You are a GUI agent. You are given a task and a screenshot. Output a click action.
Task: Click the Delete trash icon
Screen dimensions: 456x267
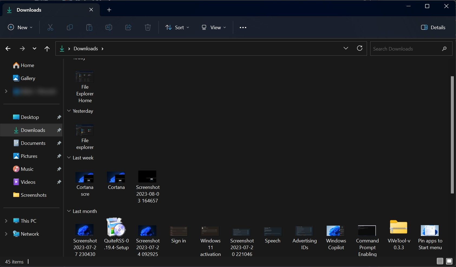[147, 27]
